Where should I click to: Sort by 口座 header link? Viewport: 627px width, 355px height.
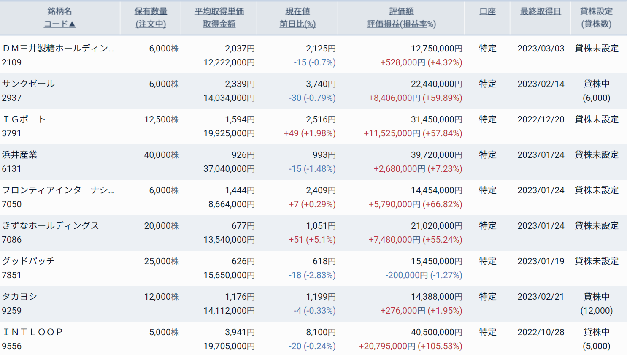click(x=487, y=11)
